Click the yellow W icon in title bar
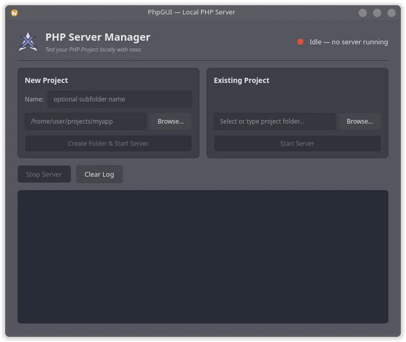The width and height of the screenshot is (406, 342). 14,13
